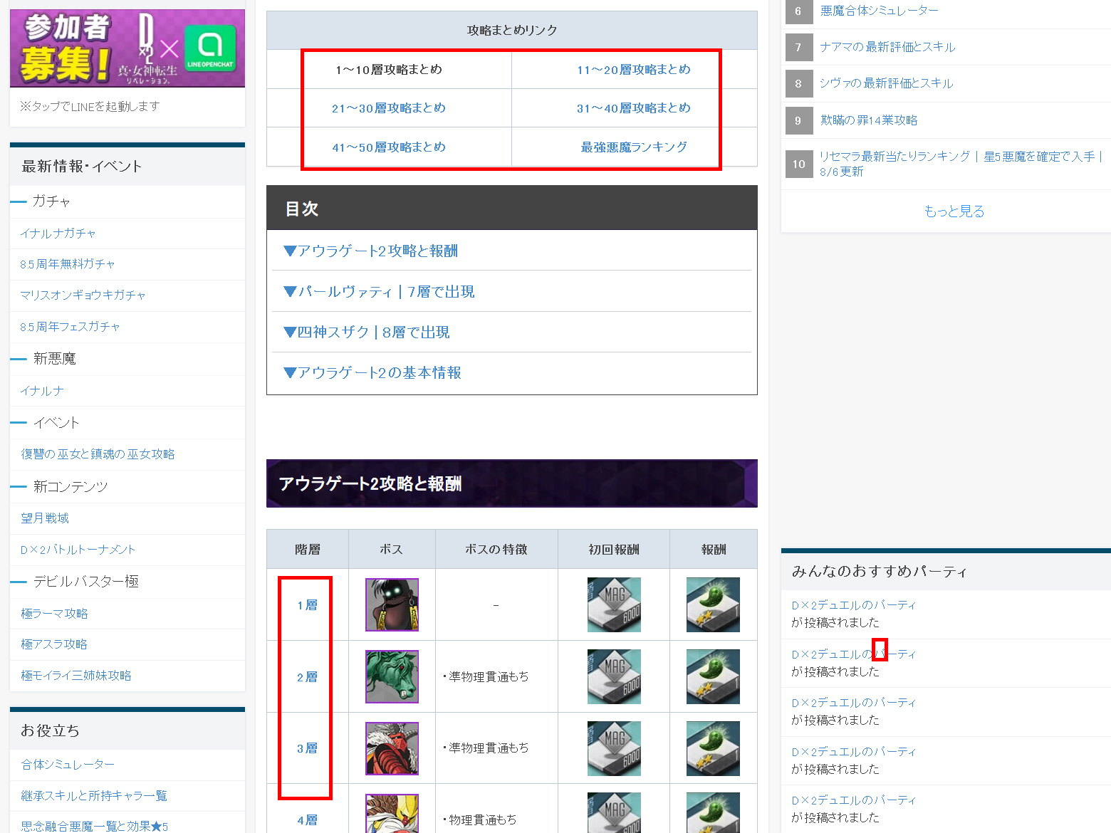Click 準物理貫通もち text in the 2層 row
Screen dimensions: 1111x833
pos(489,676)
